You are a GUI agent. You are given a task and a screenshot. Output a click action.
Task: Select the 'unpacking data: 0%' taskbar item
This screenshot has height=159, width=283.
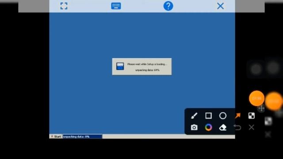[x=83, y=136]
